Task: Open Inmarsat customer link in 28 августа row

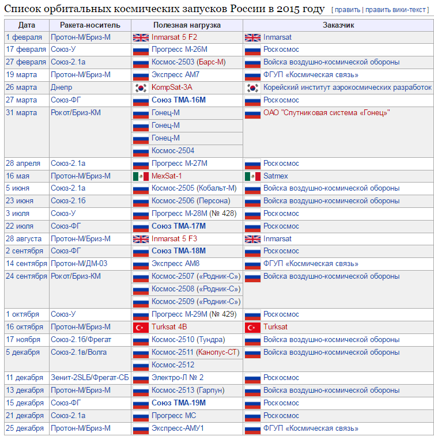Action: [x=277, y=239]
